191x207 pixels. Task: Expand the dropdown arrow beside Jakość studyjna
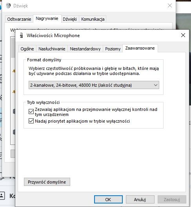[x=156, y=85]
